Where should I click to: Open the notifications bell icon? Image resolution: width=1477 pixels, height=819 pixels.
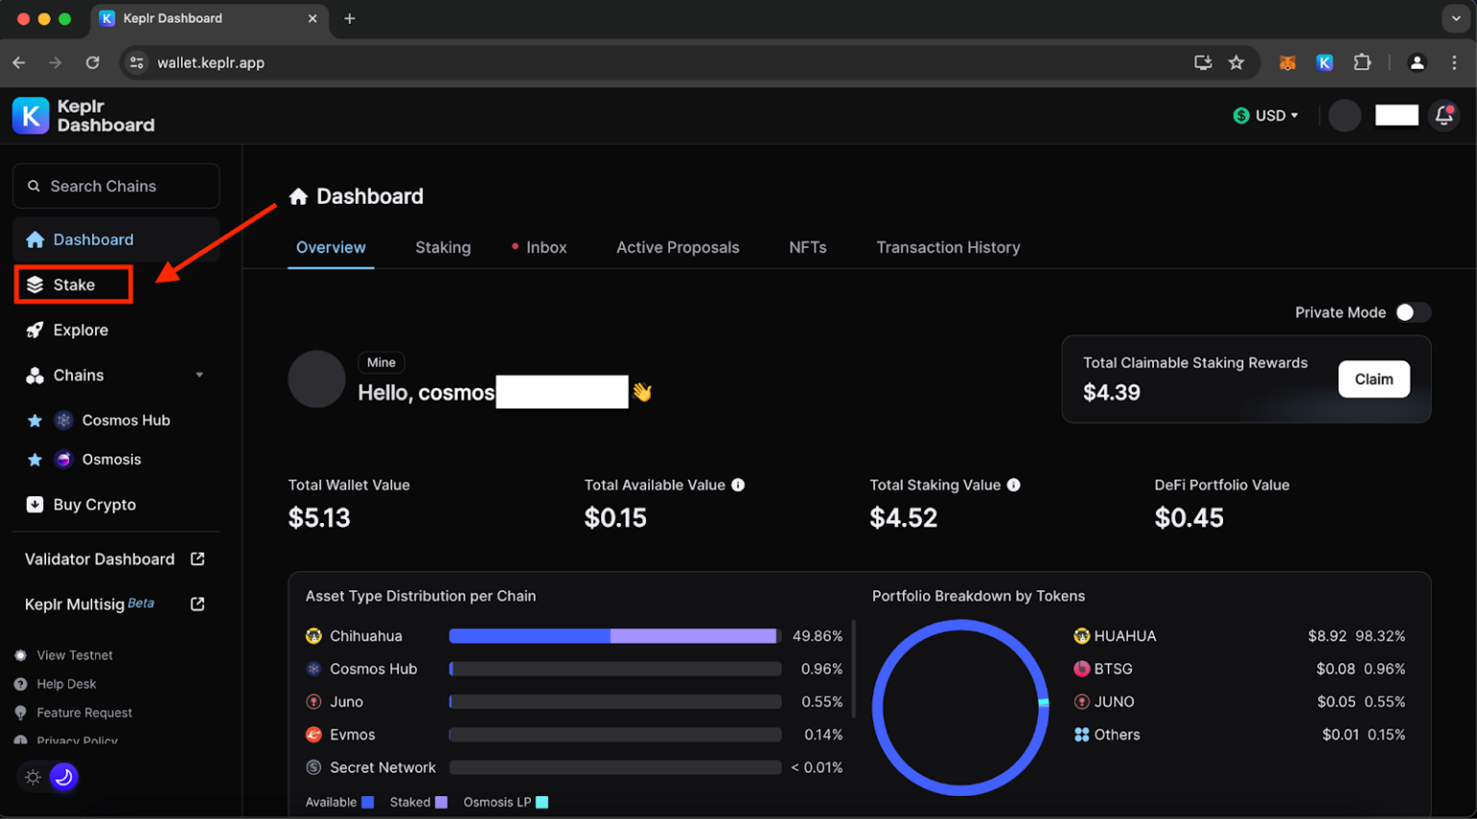1443,115
